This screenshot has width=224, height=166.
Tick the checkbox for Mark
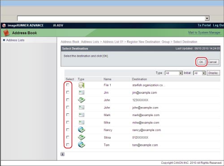[x=68, y=115]
